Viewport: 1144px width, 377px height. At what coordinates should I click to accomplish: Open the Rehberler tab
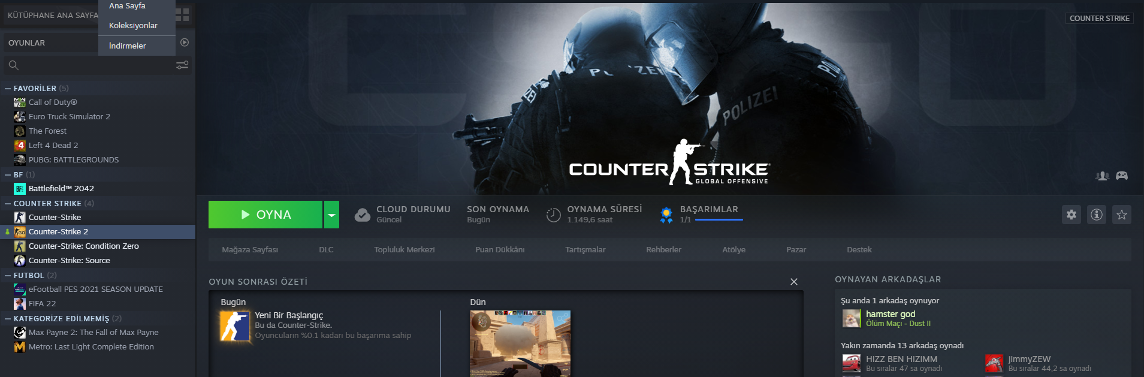[x=663, y=249]
